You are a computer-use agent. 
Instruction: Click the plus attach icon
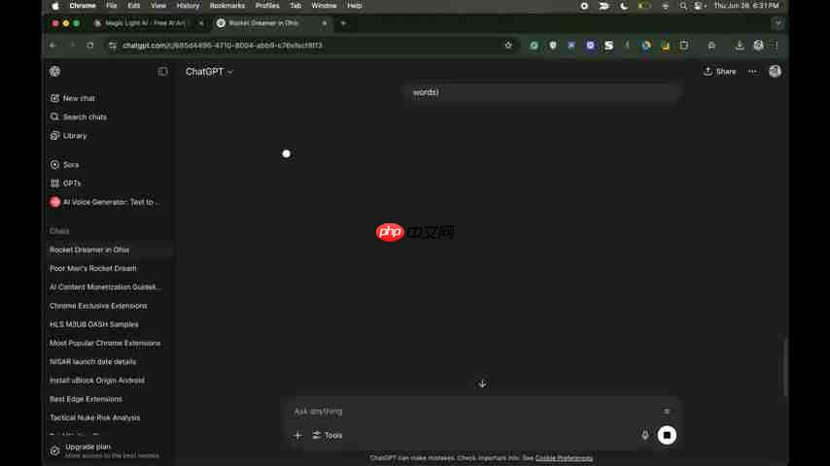click(297, 435)
